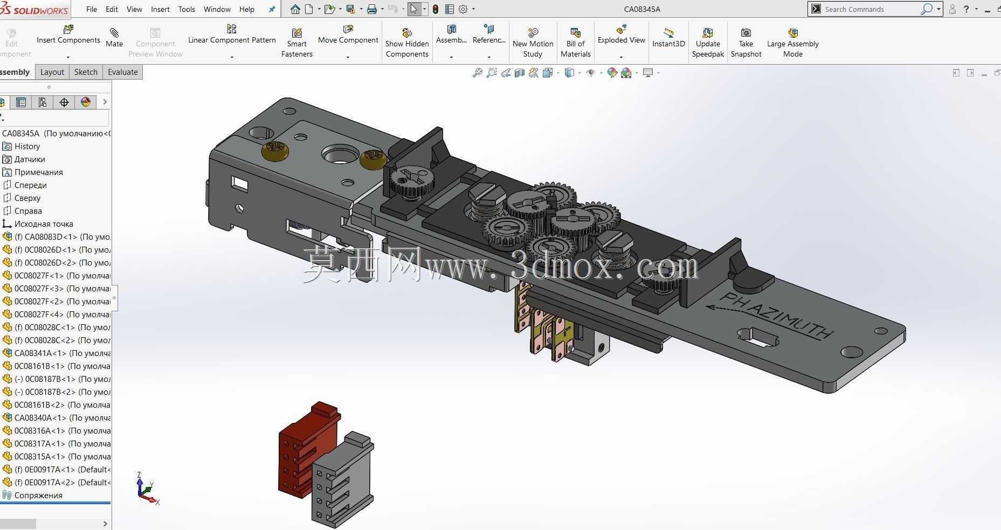Activate the Select cursor tool
Viewport: 1001px width, 530px height.
(x=413, y=9)
